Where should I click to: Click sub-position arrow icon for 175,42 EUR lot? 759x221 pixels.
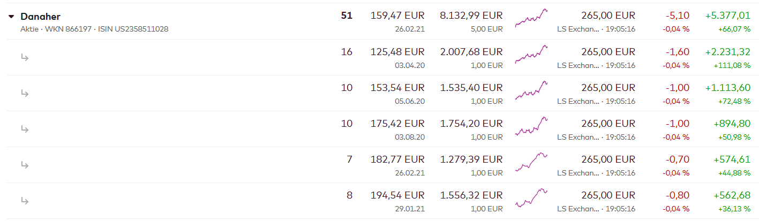[25, 129]
